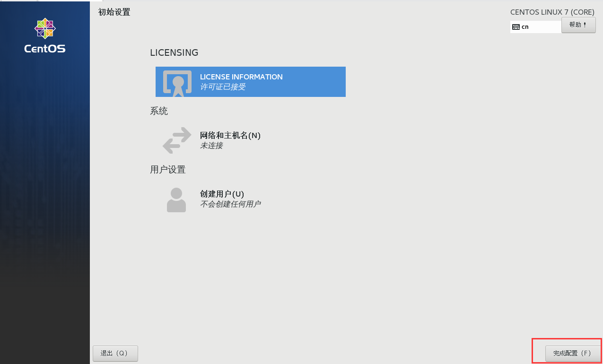
Task: Click 完成配置(F) finish button
Action: pyautogui.click(x=572, y=354)
